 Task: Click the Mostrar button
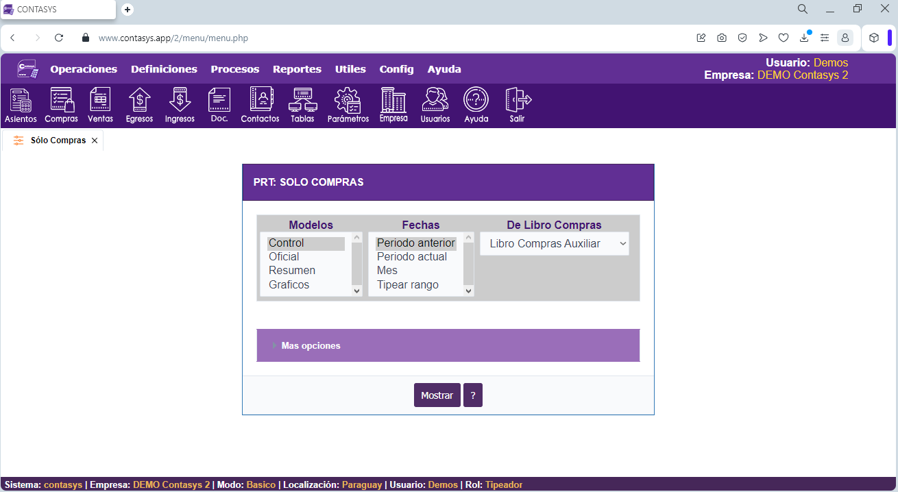437,395
